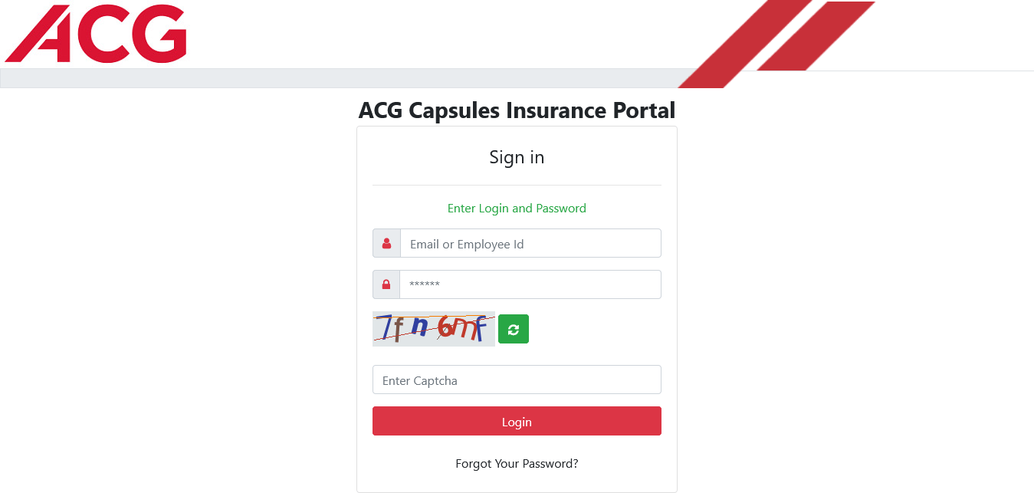Click the red padlock icon
1034x493 pixels.
coord(386,284)
